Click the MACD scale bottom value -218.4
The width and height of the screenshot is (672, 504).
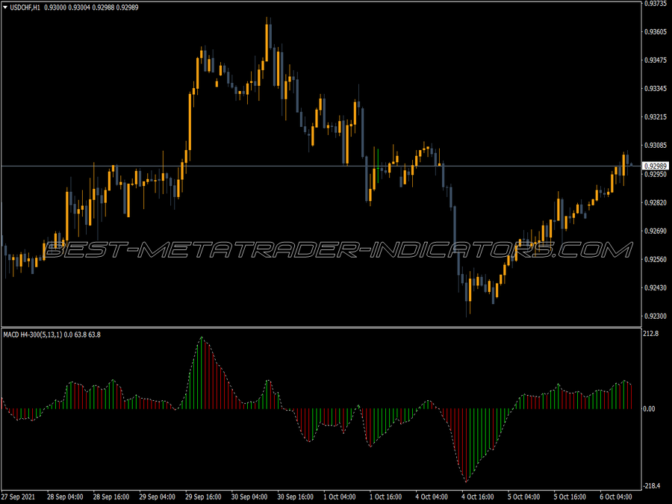click(x=651, y=485)
